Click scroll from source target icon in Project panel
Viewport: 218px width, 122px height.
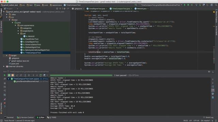click(x=57, y=8)
